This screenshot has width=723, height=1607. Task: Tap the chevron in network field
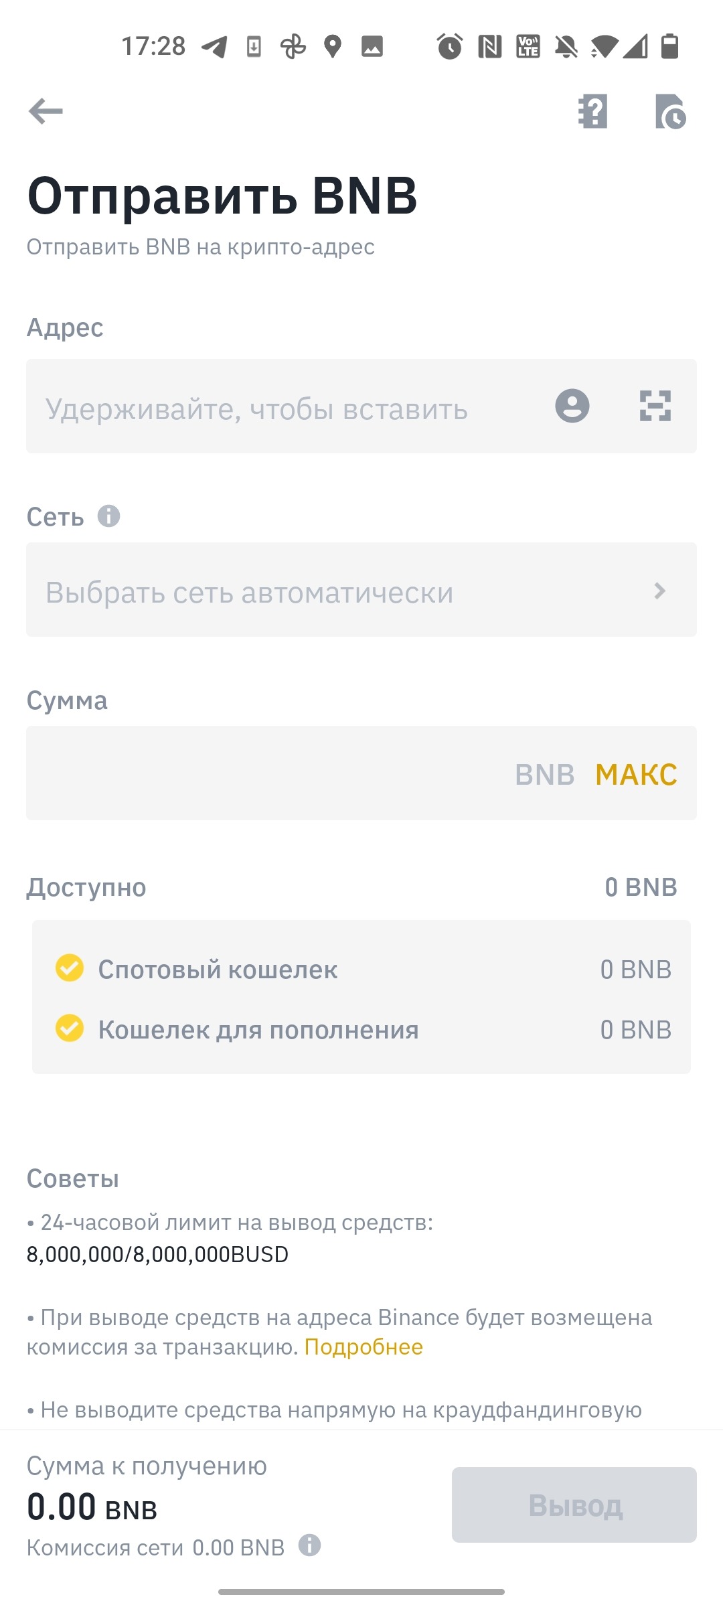[659, 591]
